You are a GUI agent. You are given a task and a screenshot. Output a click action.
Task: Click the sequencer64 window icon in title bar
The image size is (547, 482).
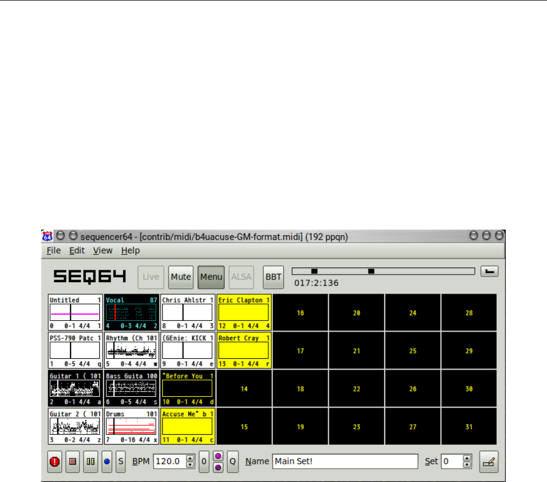[x=47, y=236]
